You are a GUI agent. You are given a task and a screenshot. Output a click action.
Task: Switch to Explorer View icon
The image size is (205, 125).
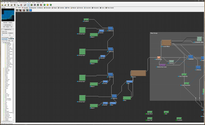[35, 5]
